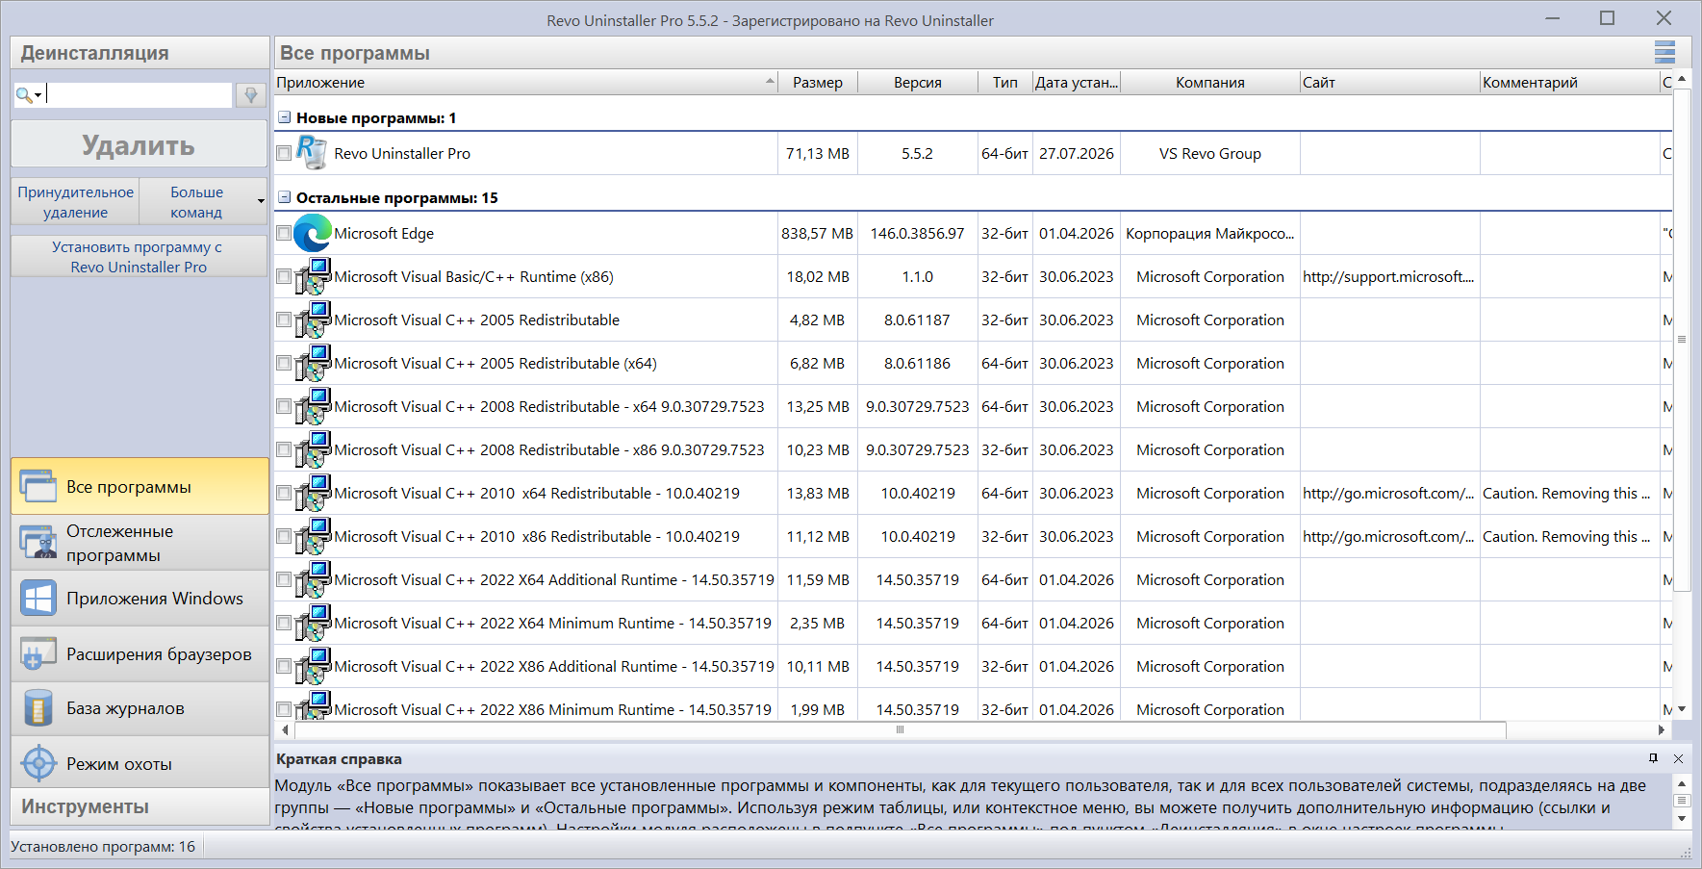Tick checkbox for Visual C++ 2022 X86 Additional Runtime
The image size is (1702, 869).
pos(284,666)
